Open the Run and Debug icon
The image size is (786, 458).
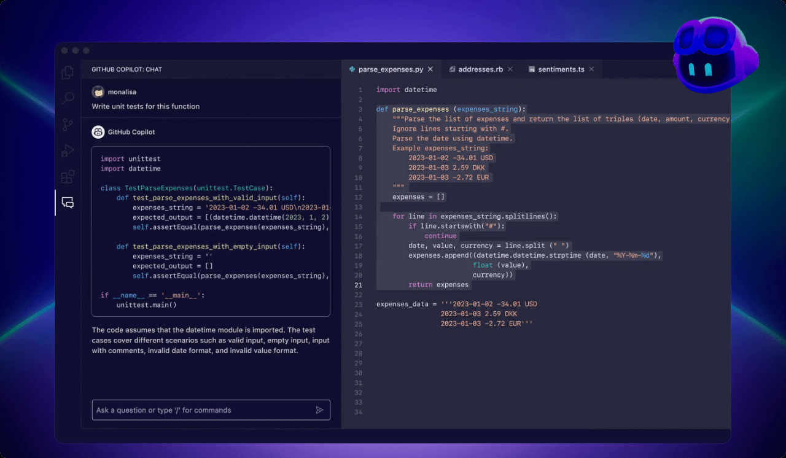point(68,150)
